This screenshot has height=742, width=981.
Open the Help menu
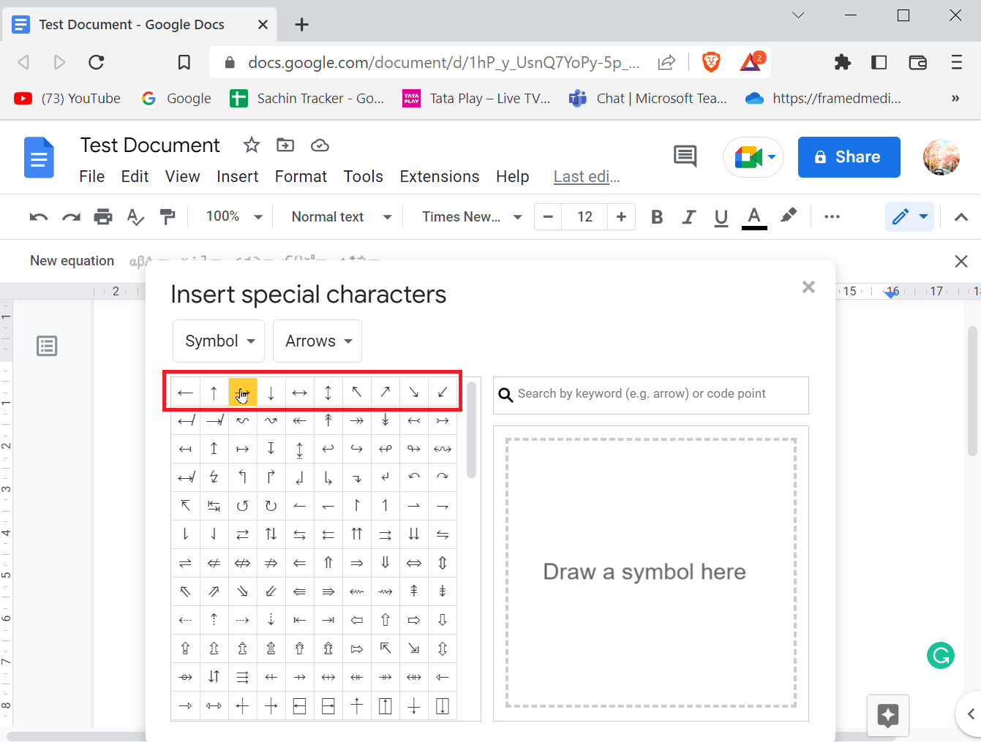[513, 176]
